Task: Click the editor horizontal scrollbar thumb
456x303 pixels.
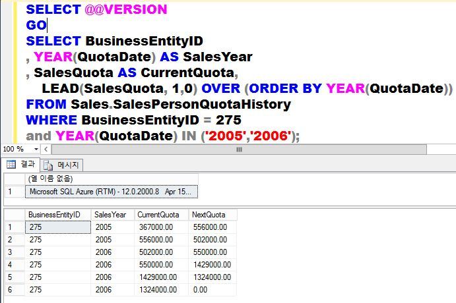Action: (x=239, y=150)
